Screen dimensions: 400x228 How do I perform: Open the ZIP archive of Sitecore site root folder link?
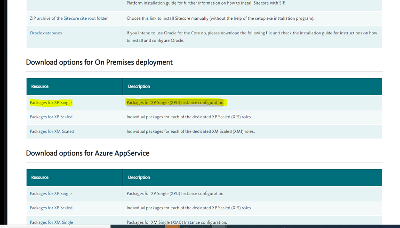68,18
